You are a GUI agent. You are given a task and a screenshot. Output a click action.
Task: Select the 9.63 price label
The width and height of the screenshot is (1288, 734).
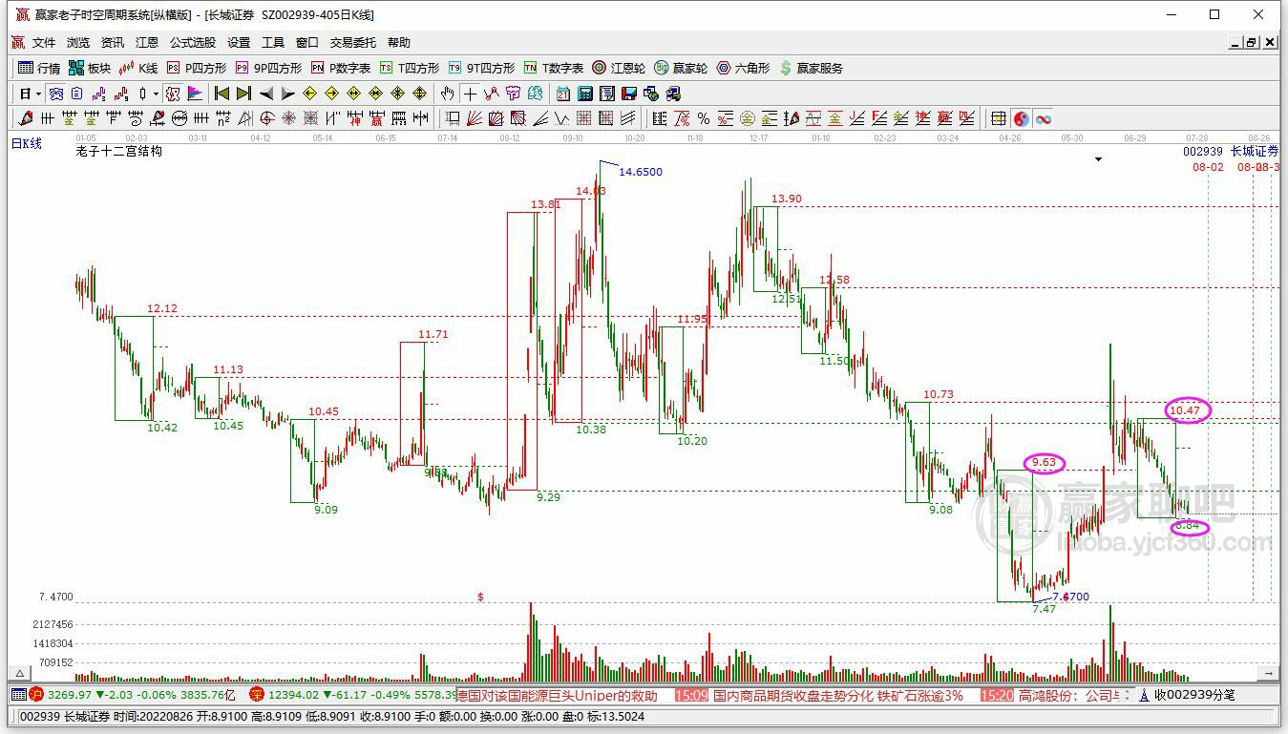pos(1045,463)
